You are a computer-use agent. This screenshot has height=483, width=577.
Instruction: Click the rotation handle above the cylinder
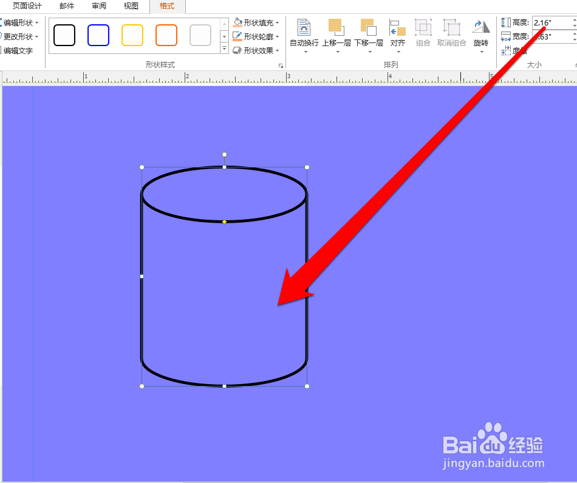point(225,154)
